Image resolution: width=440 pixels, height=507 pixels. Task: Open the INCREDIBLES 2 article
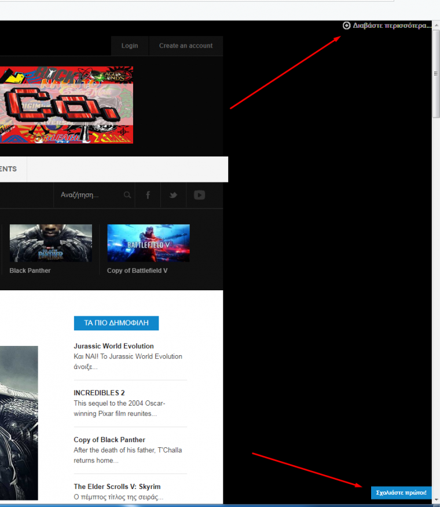point(99,393)
